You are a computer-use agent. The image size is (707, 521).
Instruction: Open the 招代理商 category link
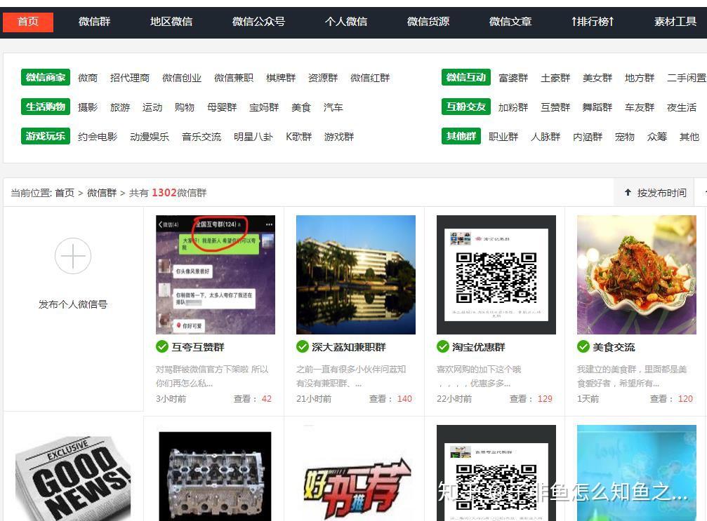[x=130, y=78]
